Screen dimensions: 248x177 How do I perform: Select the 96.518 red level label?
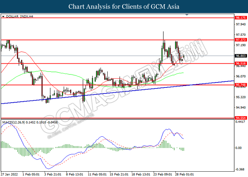pos(241,63)
